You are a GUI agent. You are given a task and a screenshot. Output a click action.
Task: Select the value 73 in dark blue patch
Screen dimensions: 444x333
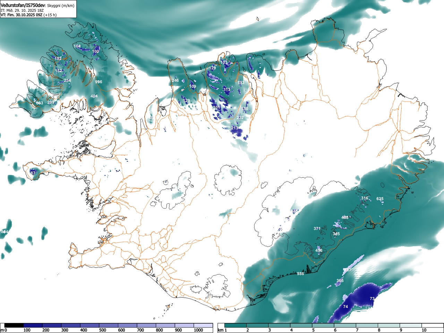pyautogui.click(x=372, y=299)
